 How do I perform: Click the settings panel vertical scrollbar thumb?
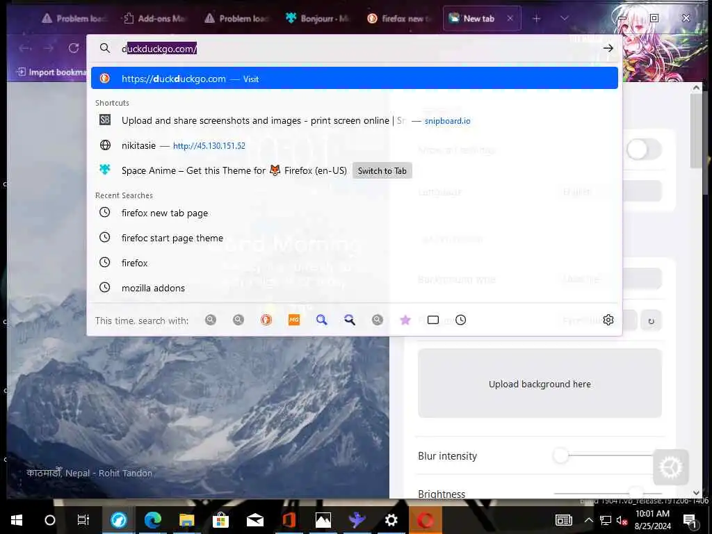point(695,131)
